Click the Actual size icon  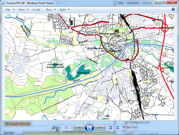coord(67,128)
